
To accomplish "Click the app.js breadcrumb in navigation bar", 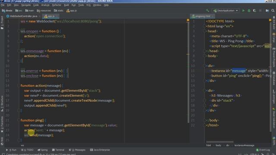I will (x=72, y=11).
